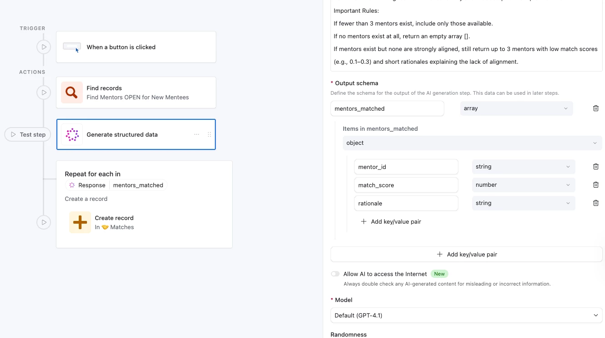Expand the items type dropdown showing object
Image resolution: width=605 pixels, height=338 pixels.
(472, 143)
